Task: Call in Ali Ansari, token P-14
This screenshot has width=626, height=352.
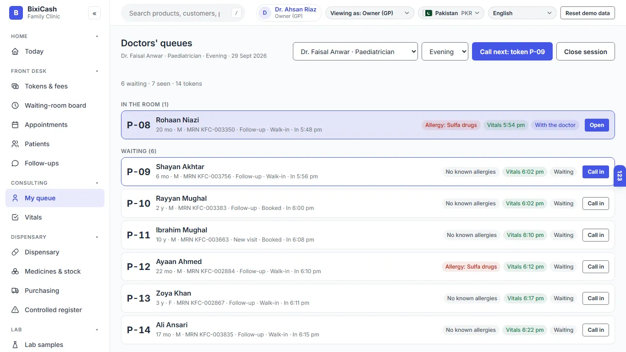Action: pyautogui.click(x=596, y=330)
